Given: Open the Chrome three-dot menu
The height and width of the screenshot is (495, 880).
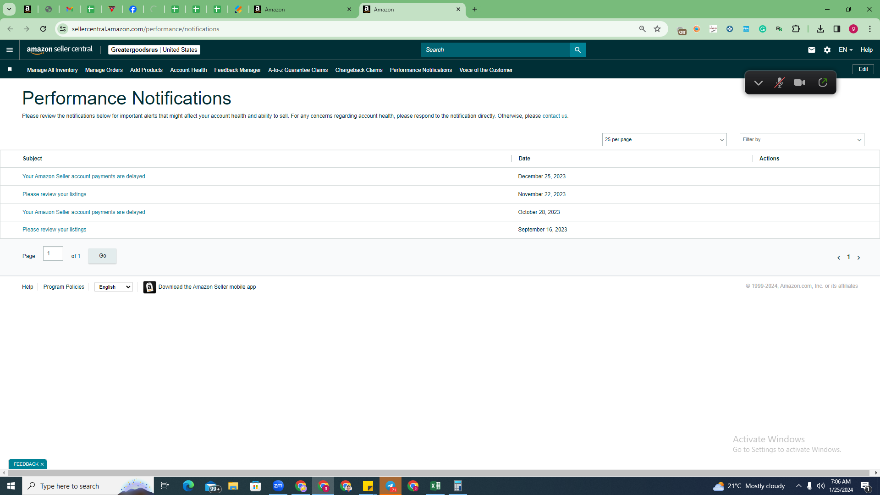Looking at the screenshot, I should (x=870, y=29).
